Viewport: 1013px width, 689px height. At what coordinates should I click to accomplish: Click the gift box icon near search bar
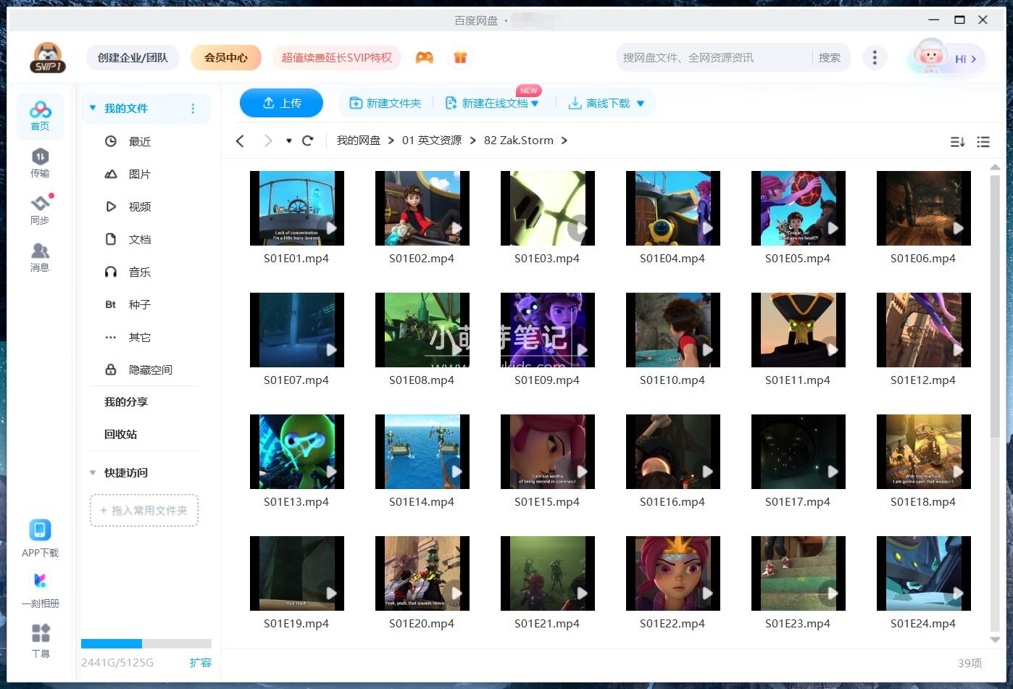tap(461, 57)
